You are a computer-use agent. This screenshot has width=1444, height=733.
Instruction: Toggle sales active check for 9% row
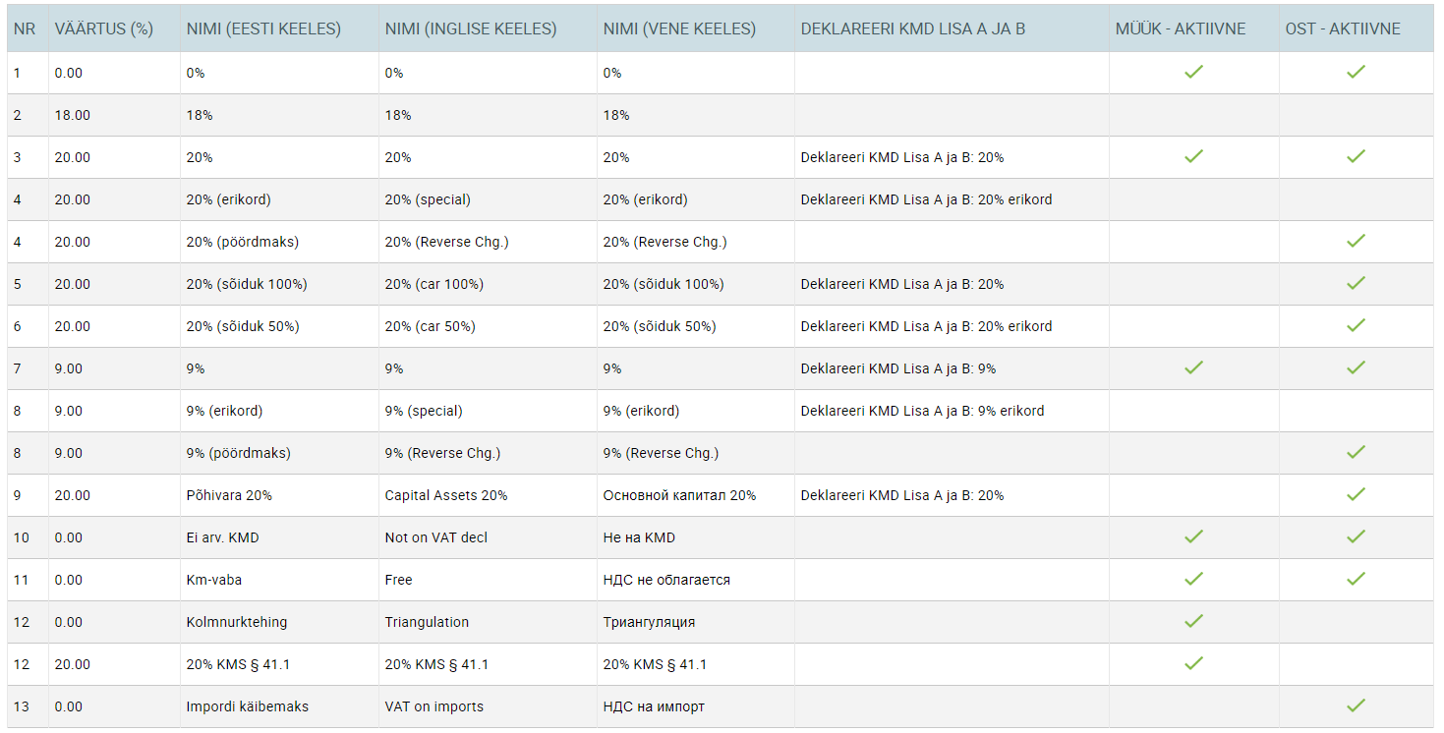1193,367
